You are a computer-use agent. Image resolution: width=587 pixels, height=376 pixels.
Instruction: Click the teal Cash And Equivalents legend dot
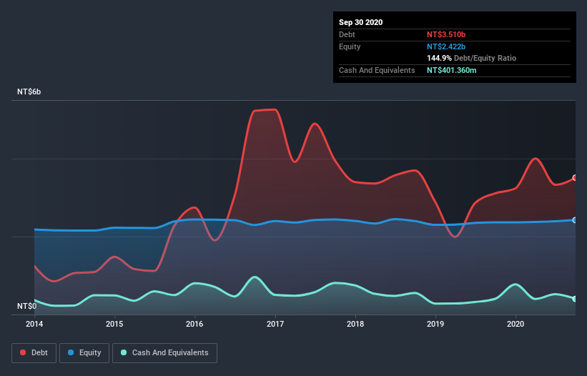[124, 352]
